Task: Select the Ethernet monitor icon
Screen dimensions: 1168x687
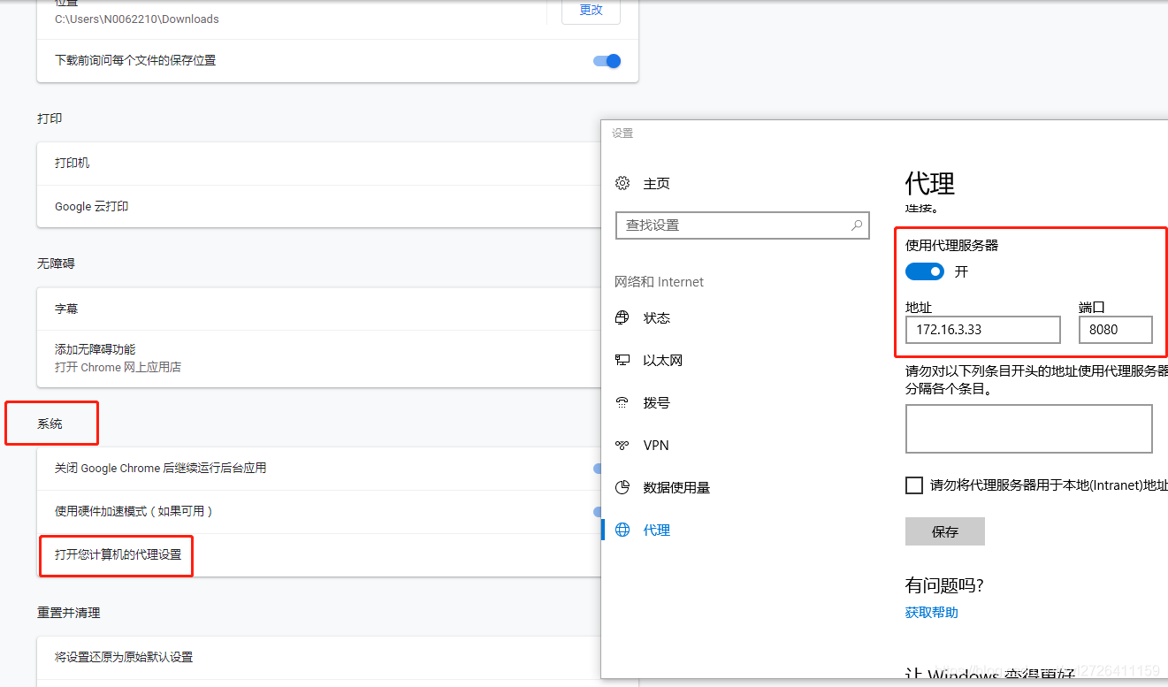Action: point(622,360)
